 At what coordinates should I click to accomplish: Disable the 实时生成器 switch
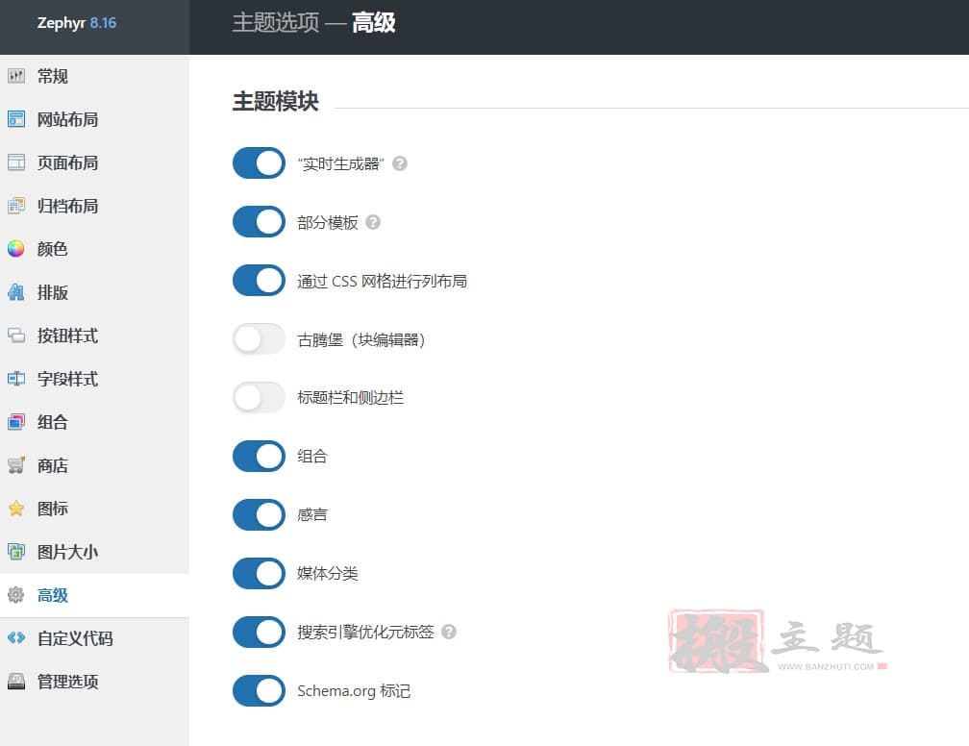coord(259,163)
